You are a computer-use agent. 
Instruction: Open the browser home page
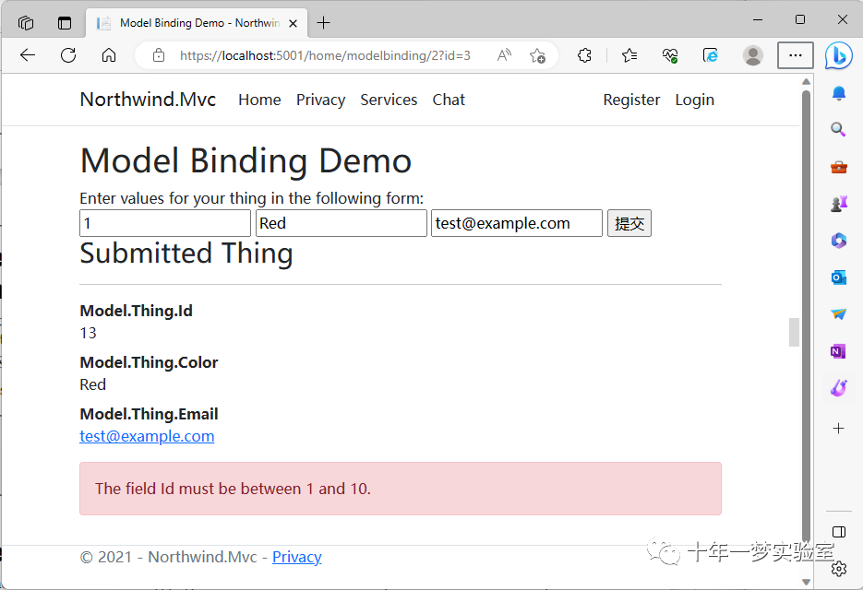(x=109, y=55)
